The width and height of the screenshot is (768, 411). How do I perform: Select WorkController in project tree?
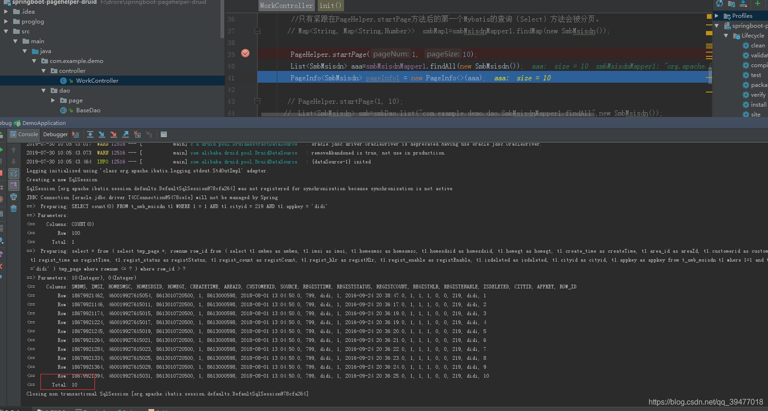(112, 81)
